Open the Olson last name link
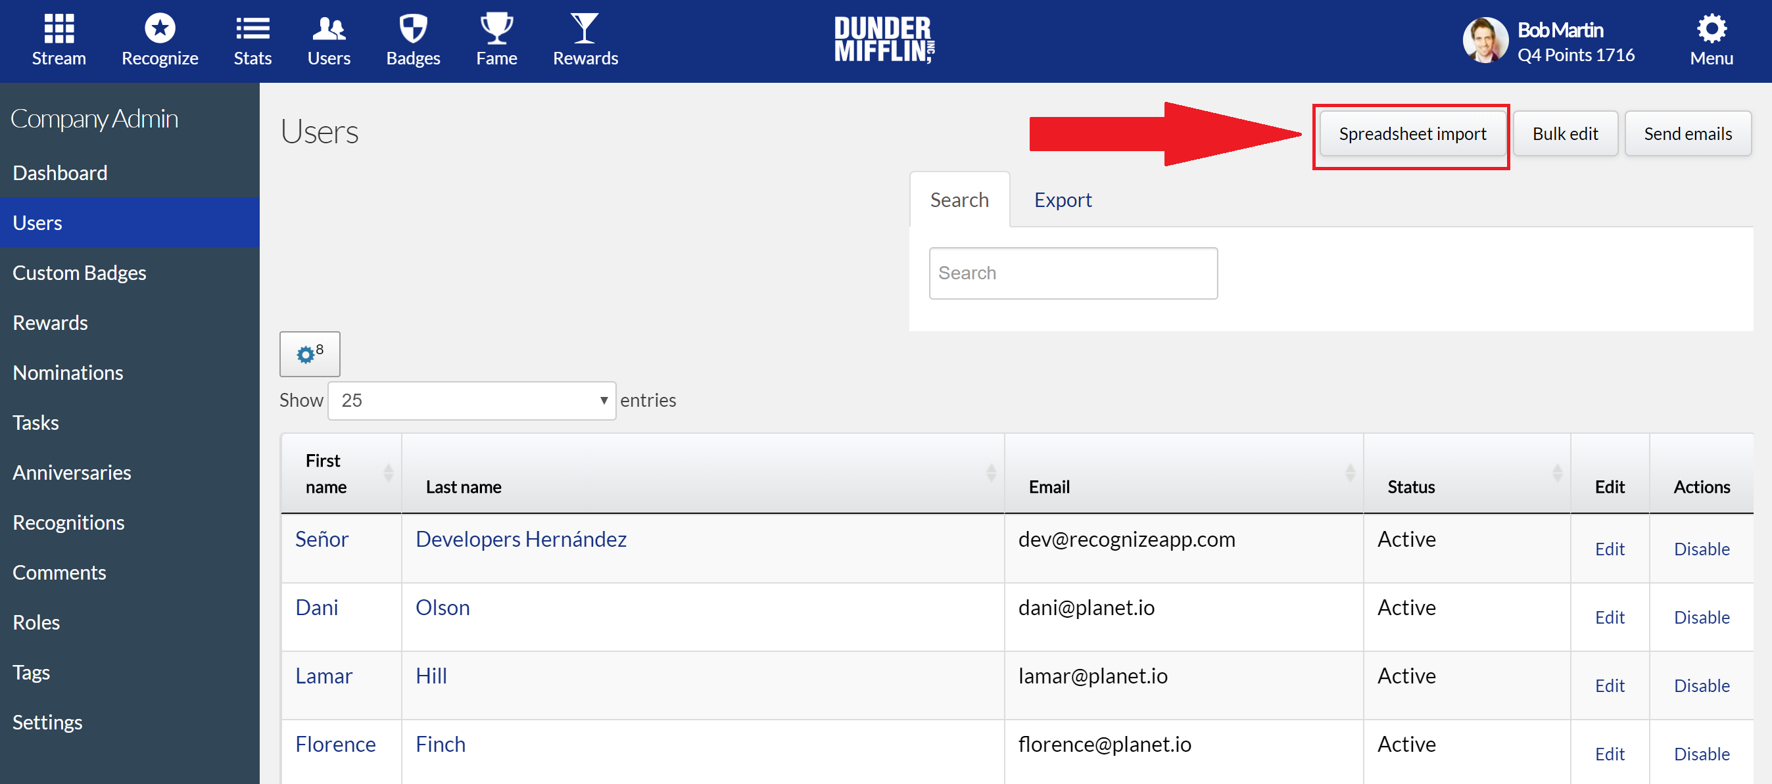This screenshot has width=1772, height=784. (443, 607)
